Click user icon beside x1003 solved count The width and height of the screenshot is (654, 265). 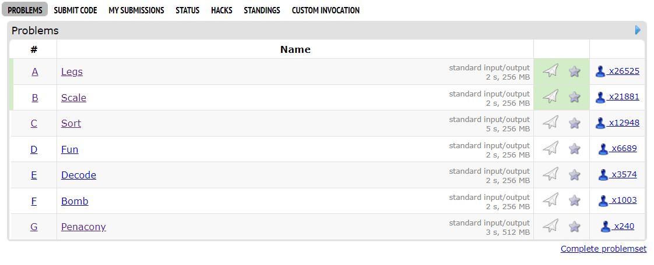coord(603,200)
